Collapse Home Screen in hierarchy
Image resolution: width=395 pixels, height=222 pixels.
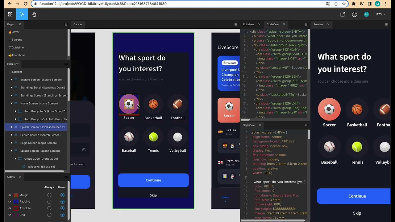pos(12,103)
